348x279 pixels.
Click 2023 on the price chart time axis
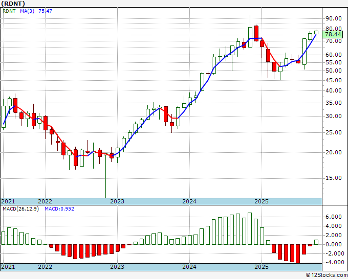(x=117, y=201)
